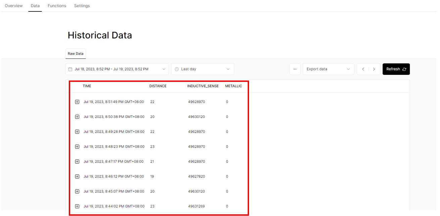440x216 pixels.
Task: Expand the 8:47:17 PM row
Action: [77, 162]
